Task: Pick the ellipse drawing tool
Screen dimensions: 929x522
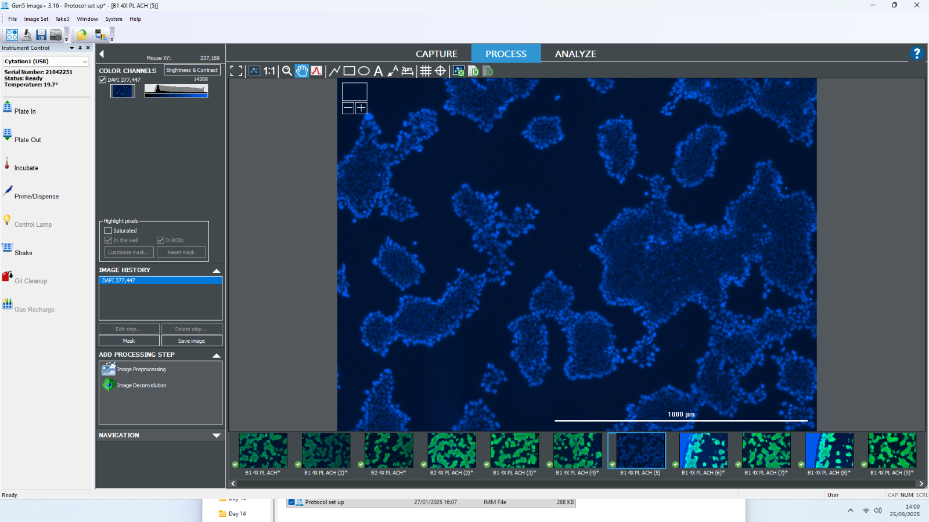Action: click(x=364, y=71)
